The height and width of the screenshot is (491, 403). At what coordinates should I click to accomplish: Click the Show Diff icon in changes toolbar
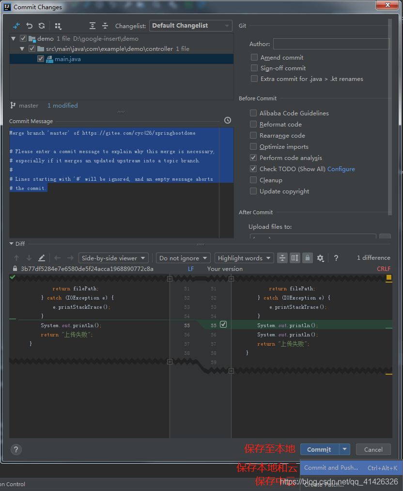16,26
